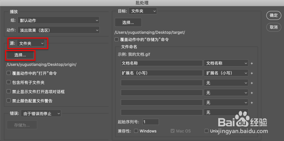The image size is (284, 141).
Task: Click 选择... button under 目标
Action: tap(128, 22)
